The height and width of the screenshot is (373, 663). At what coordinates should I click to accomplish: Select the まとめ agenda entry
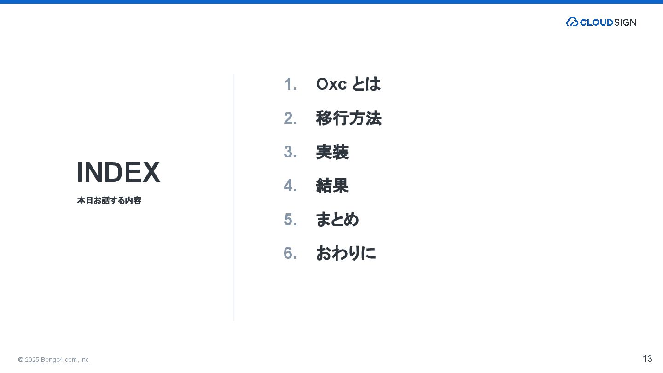point(337,220)
